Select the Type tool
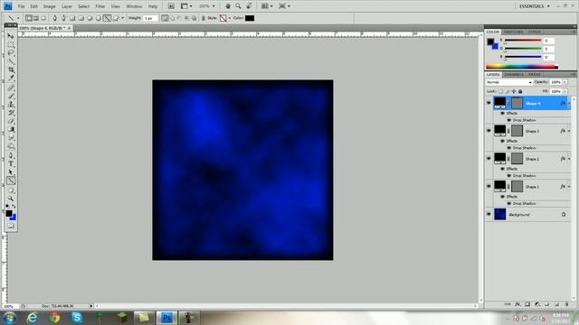This screenshot has width=579, height=325. click(x=11, y=164)
